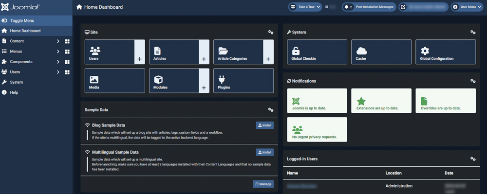This screenshot has width=487, height=194.
Task: Install Blog Sample Data
Action: [265, 125]
